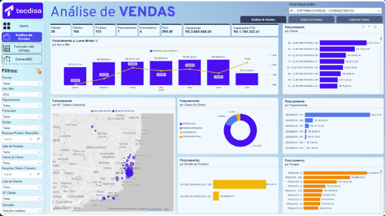The height and width of the screenshot is (216, 385).
Task: Click the magnifier icon in product search
Action: point(30,139)
